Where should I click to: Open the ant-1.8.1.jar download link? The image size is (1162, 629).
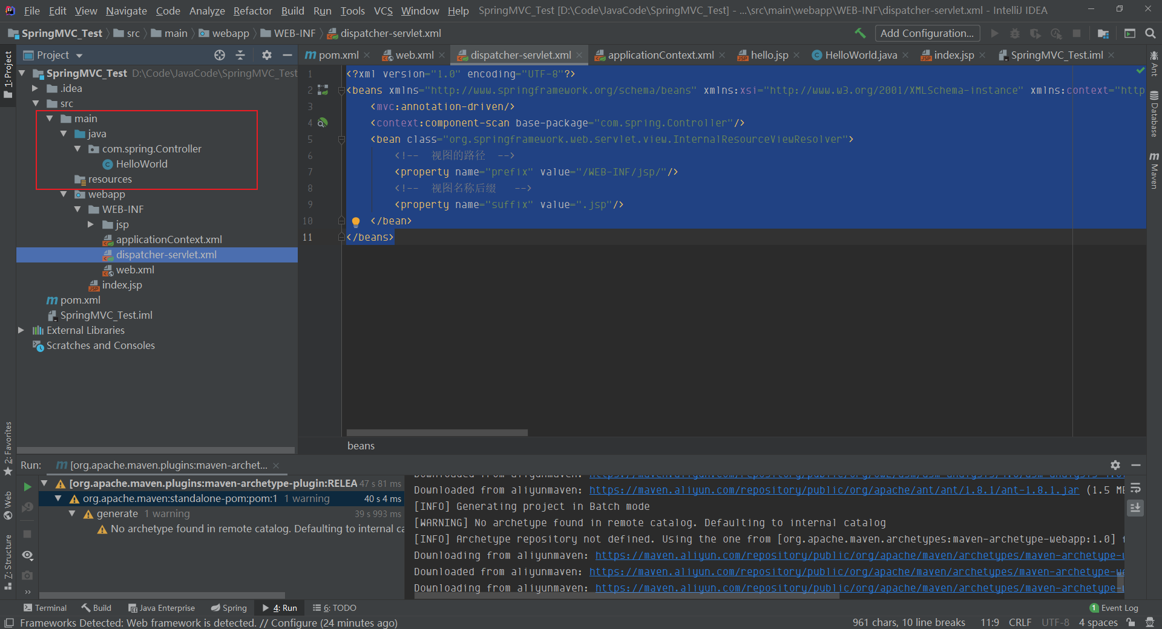coord(834,490)
